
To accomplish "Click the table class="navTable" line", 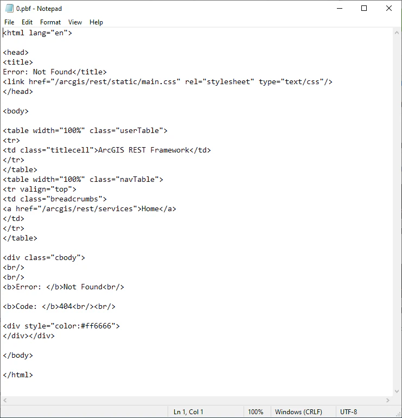I will 83,179.
